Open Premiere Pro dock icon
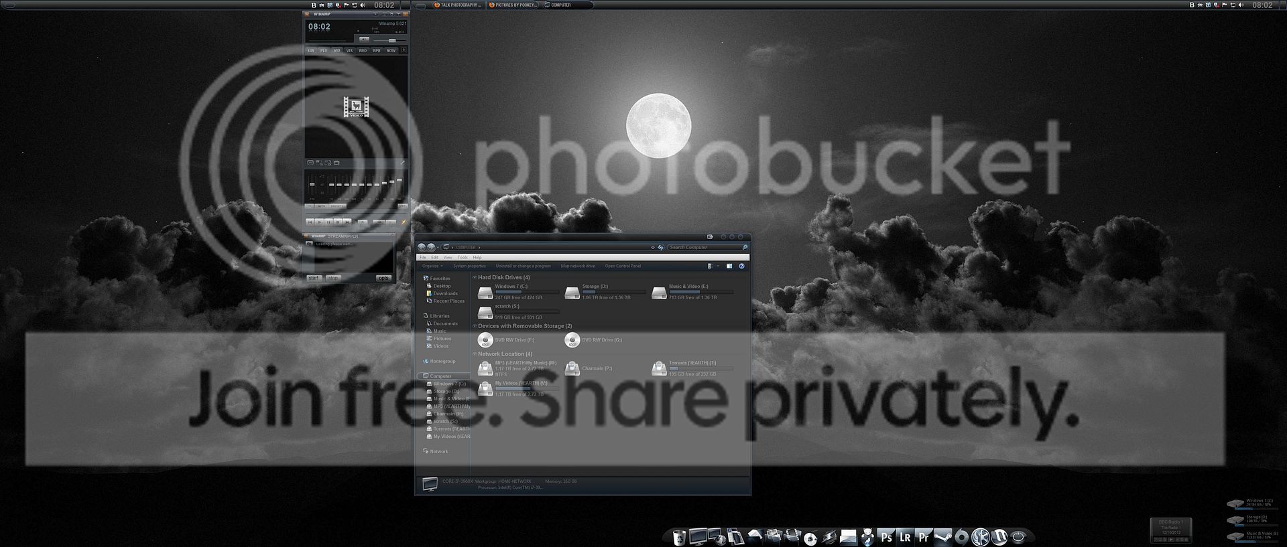 (x=924, y=537)
